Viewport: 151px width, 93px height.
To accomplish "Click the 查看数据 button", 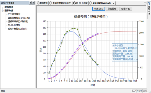I will (125, 9).
